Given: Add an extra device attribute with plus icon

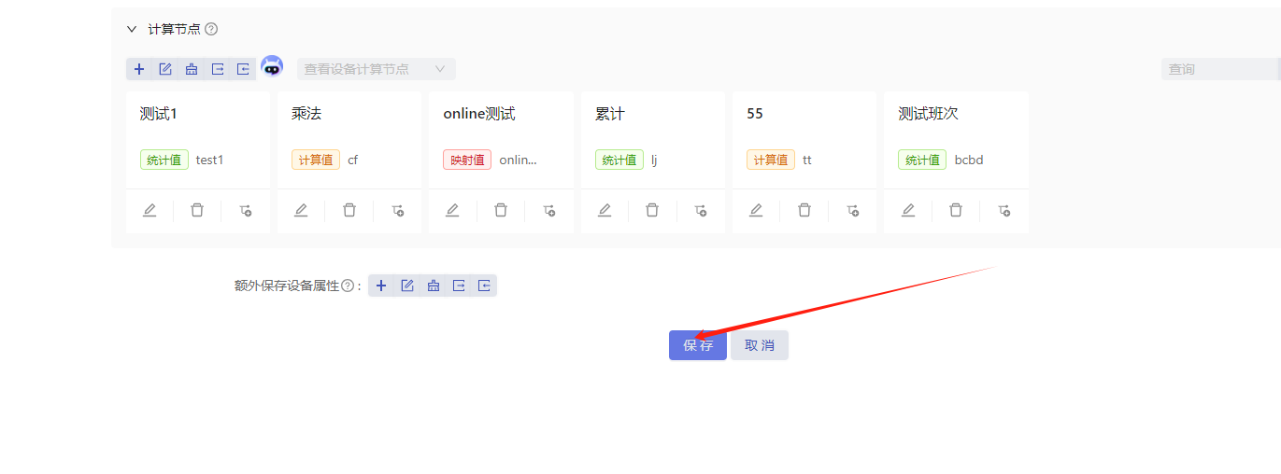Looking at the screenshot, I should pos(381,286).
